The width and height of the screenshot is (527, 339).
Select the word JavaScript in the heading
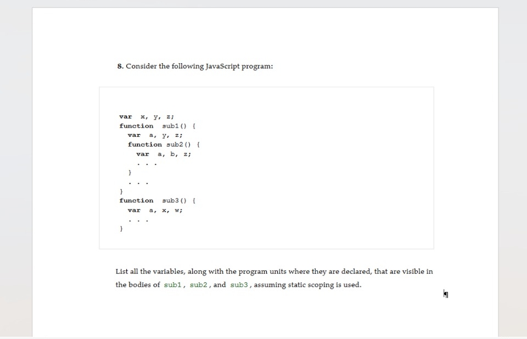221,66
